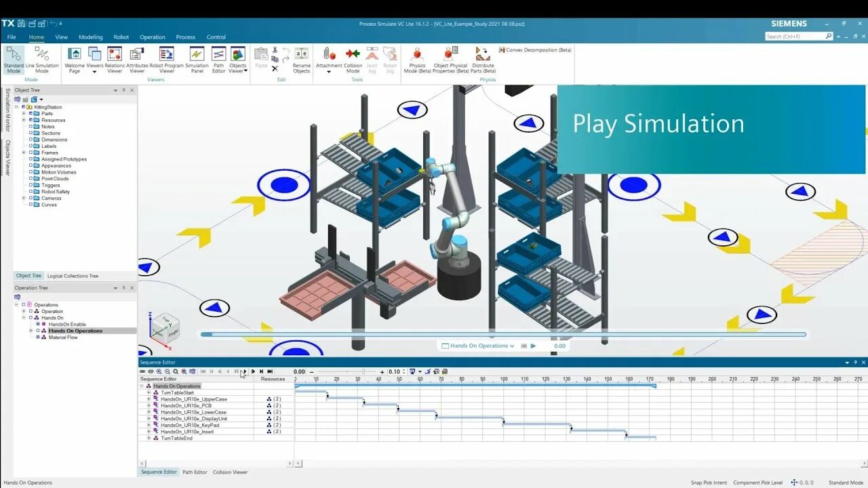This screenshot has width=868, height=488.
Task: Open the Relations Viewer
Action: coord(115,60)
